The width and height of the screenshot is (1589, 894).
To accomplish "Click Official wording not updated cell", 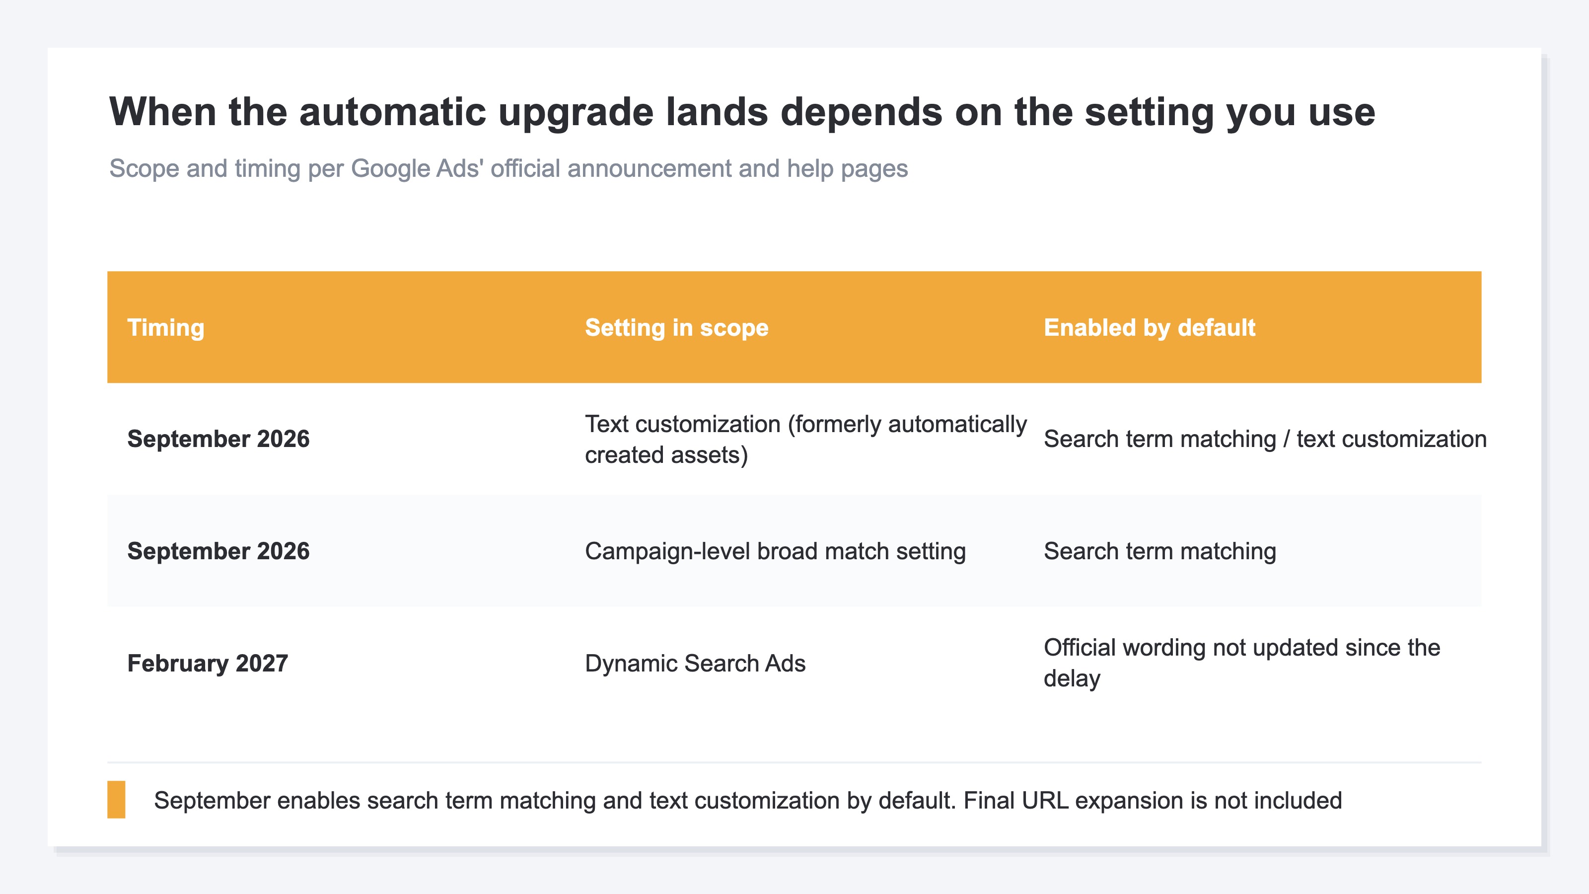I will pyautogui.click(x=1242, y=663).
